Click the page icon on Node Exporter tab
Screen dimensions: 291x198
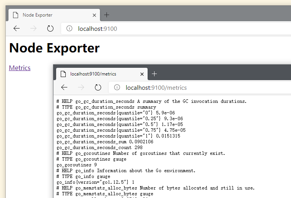(x=16, y=15)
